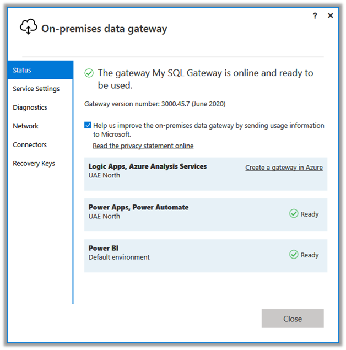Screen dimensions: 346x350
Task: Click the cloud gateway logo icon
Action: click(x=29, y=27)
